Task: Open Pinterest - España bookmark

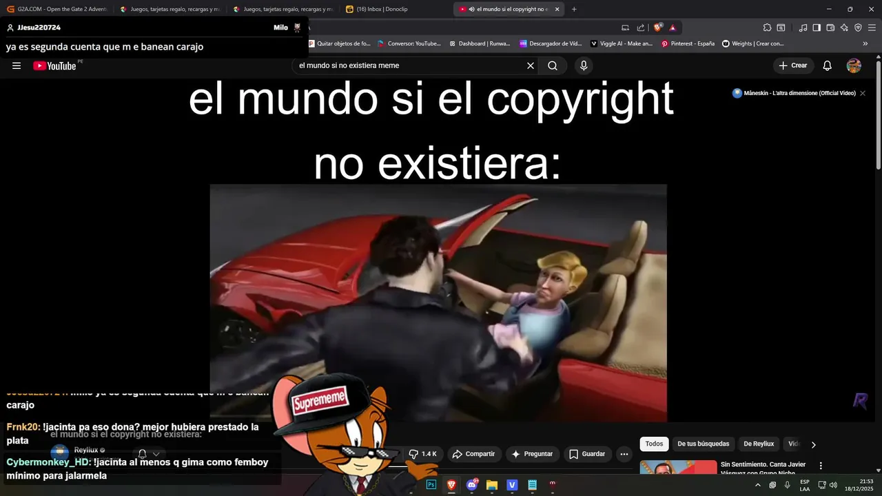Action: tap(688, 43)
